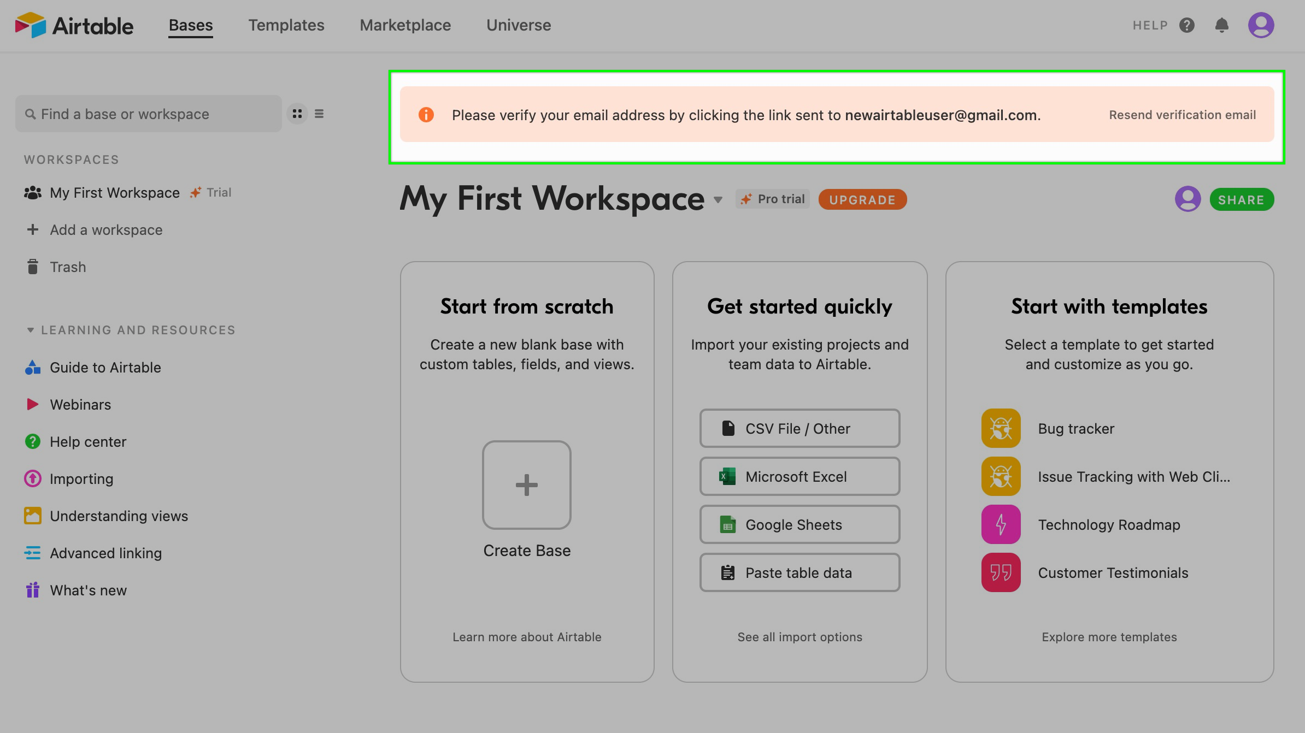
Task: Click the green SHARE button
Action: (1242, 200)
